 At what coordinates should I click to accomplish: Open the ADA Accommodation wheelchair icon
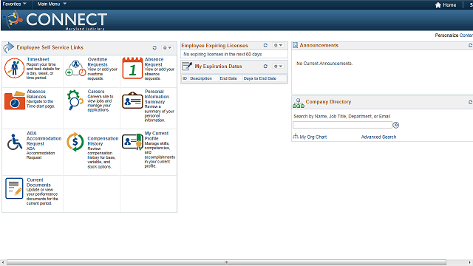15,142
